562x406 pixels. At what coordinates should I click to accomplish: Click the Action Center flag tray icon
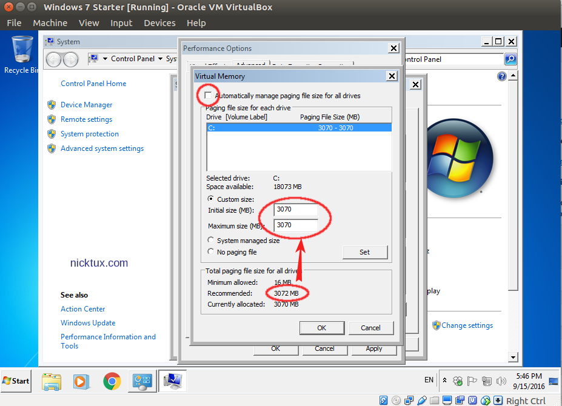pyautogui.click(x=472, y=381)
